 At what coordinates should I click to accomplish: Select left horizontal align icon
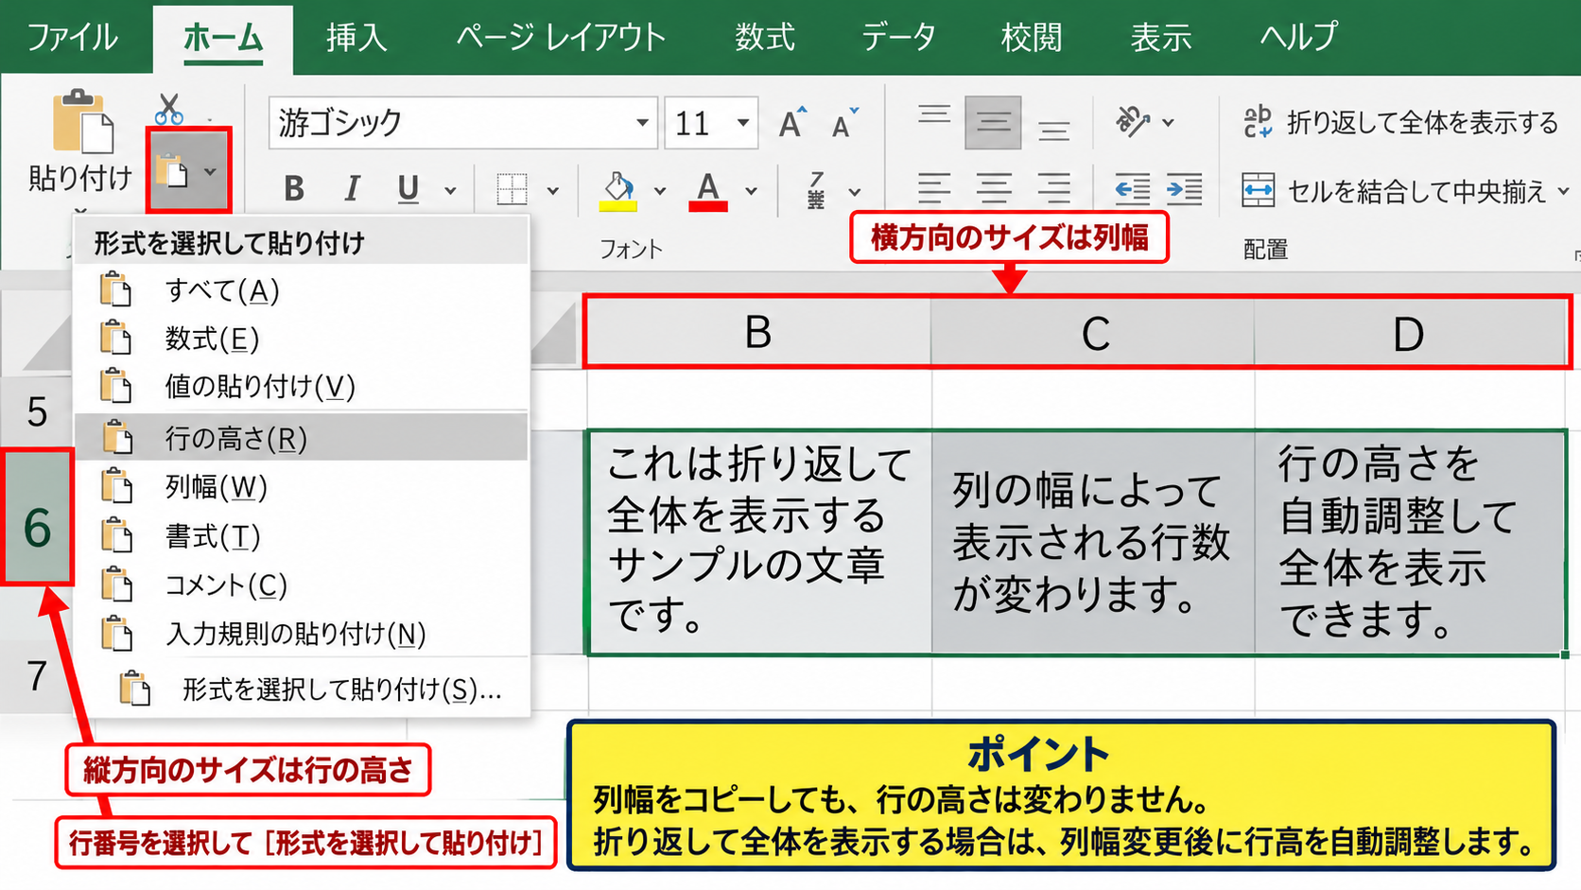(934, 188)
